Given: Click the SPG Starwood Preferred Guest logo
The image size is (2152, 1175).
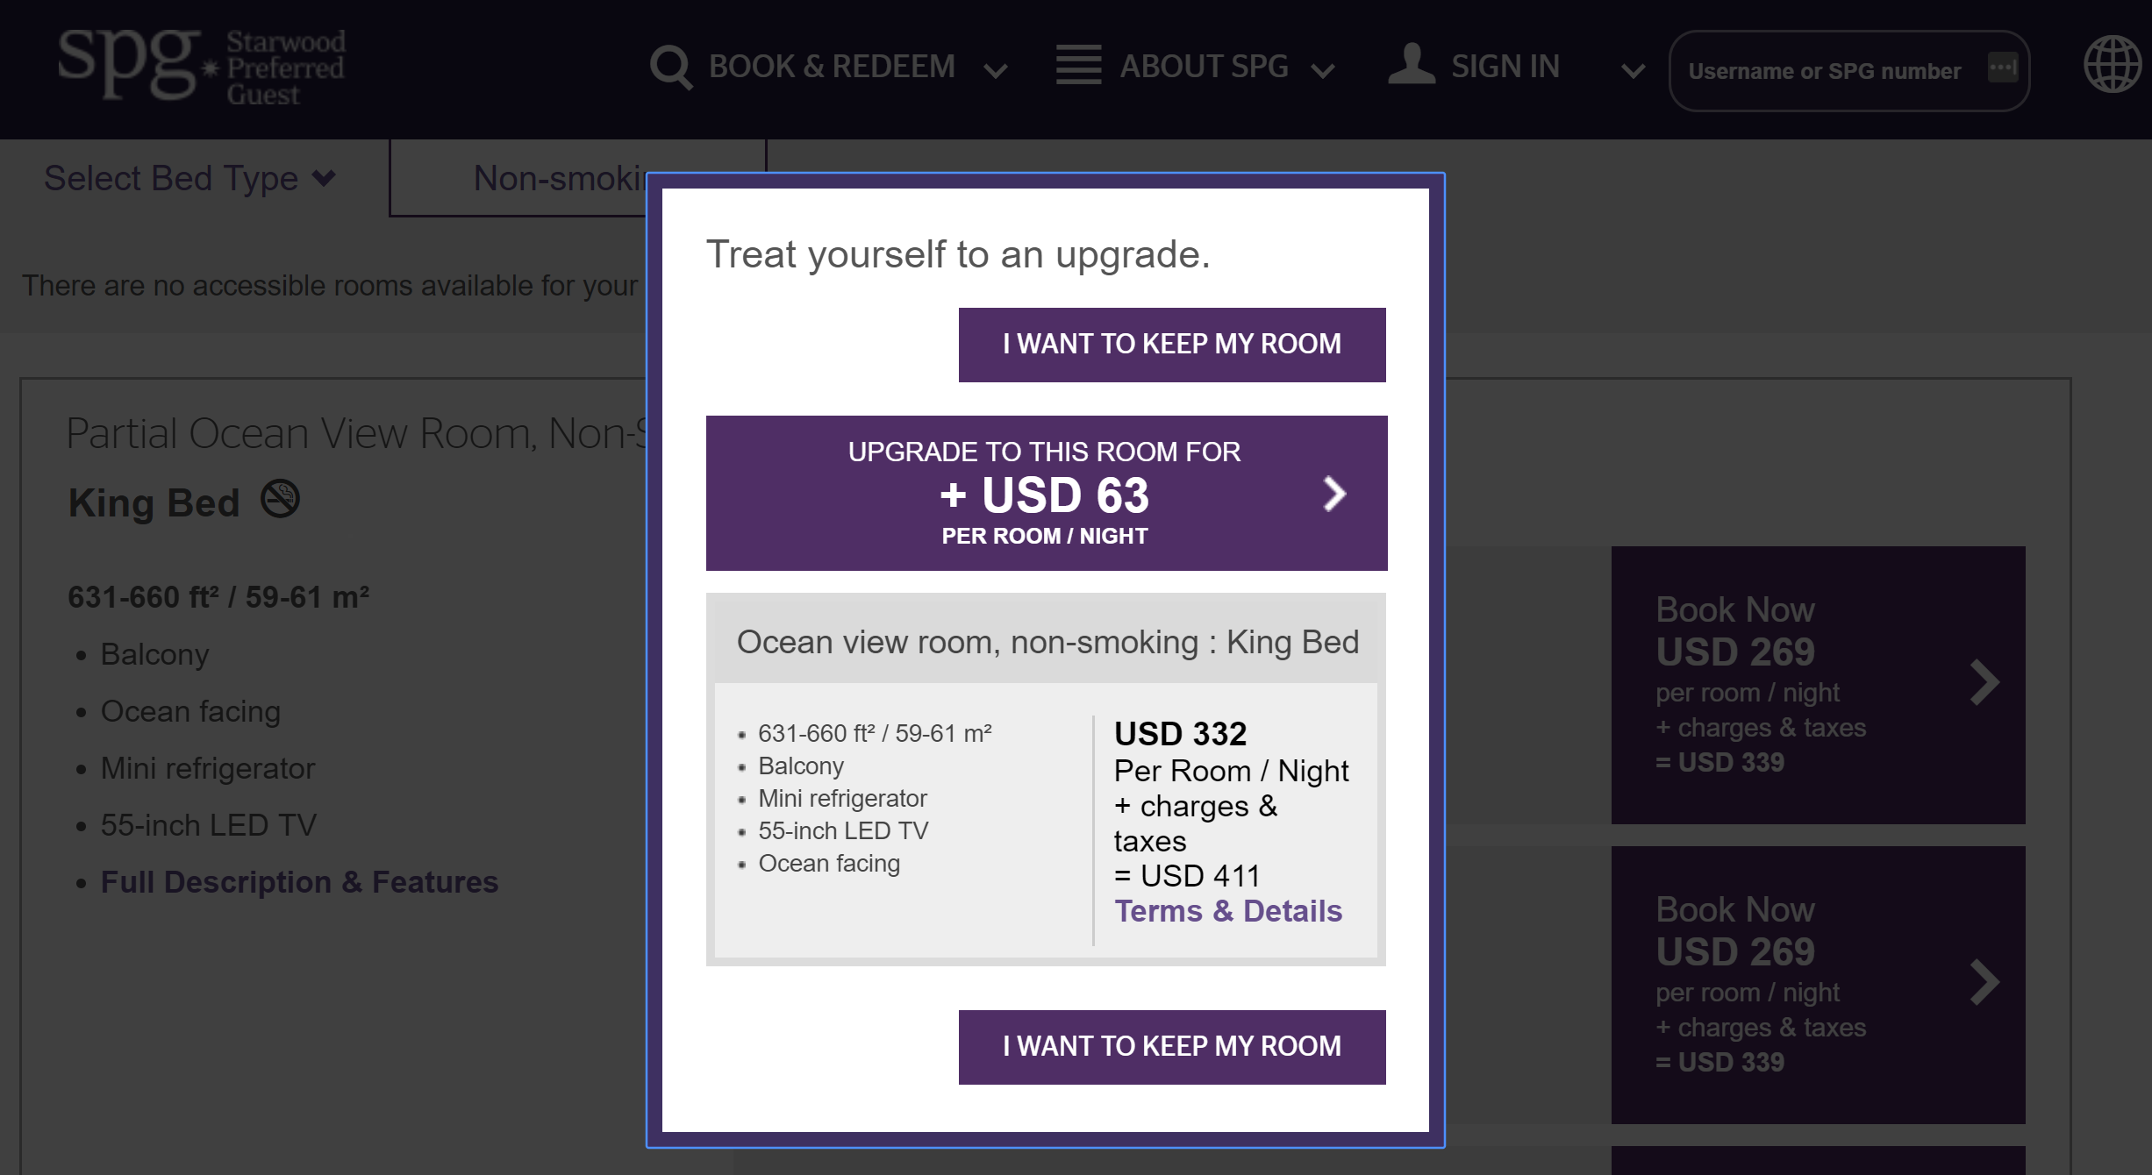Looking at the screenshot, I should tap(202, 67).
